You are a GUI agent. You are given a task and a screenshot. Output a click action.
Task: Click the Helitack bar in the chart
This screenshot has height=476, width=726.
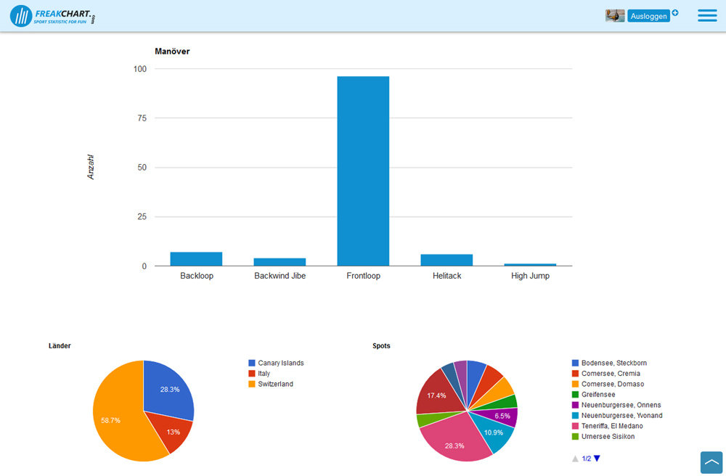coord(446,260)
